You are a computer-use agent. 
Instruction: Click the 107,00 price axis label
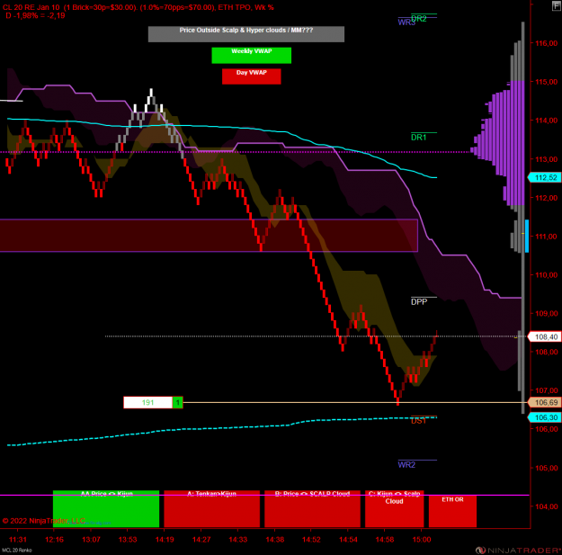tap(546, 390)
